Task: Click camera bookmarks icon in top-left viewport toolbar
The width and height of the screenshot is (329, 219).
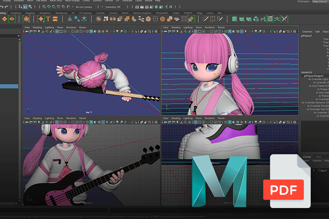Action: click(39, 31)
